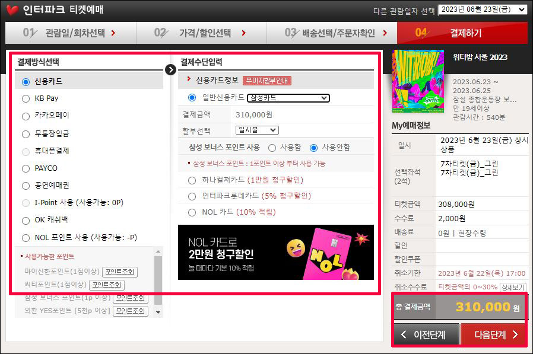
Task: Select 신용카드 payment method
Action: pyautogui.click(x=26, y=82)
